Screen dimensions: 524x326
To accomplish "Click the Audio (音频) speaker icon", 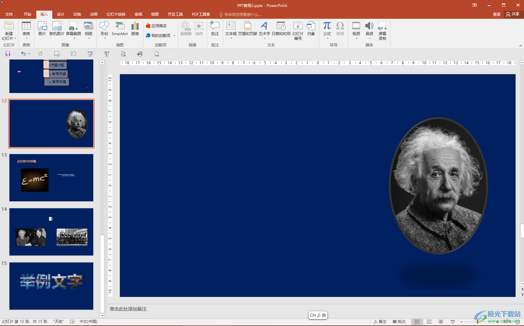I will tap(369, 26).
